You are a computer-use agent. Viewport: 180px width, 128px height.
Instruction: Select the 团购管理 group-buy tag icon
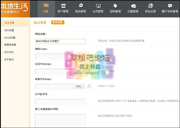(x=115, y=6)
